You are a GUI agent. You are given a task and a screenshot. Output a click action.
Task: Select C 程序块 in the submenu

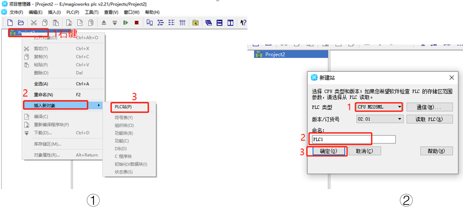[x=129, y=157]
